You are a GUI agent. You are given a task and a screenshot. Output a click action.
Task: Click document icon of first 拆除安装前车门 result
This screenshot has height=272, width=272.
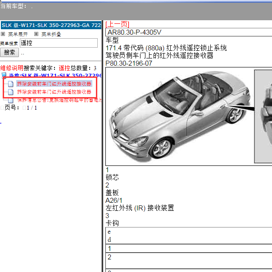[11, 84]
